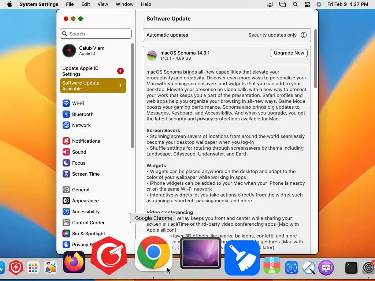Viewport: 375px width, 281px height.
Task: Click the date and time in menu bar
Action: point(348,4)
